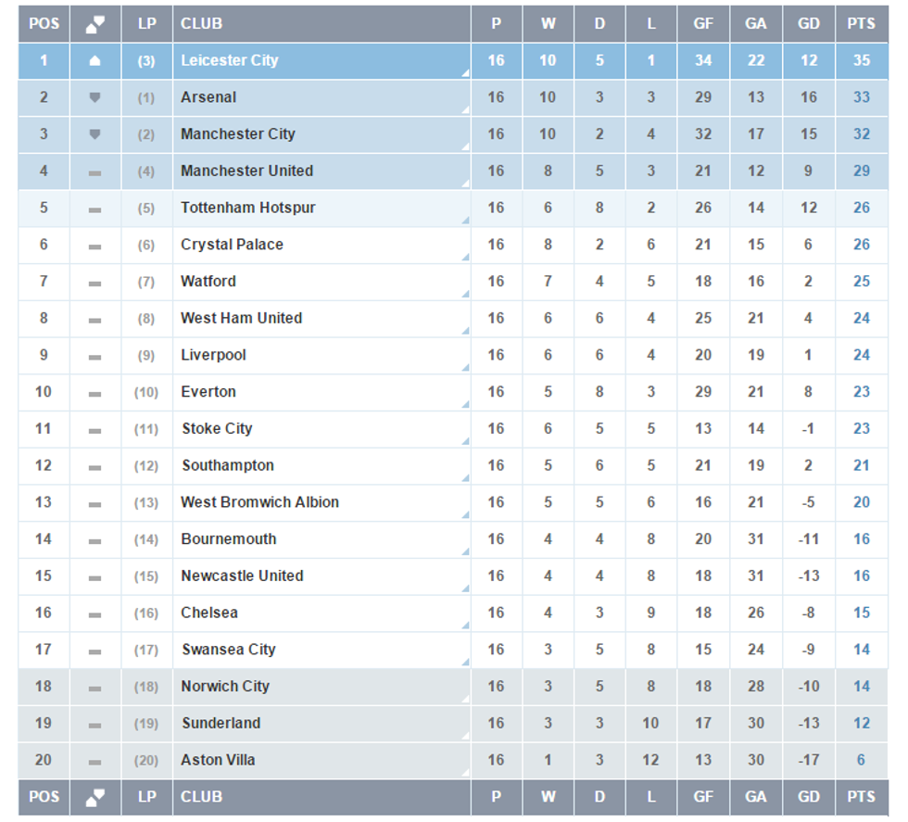
Task: Expand the Leicester City row corner triangle
Action: (465, 73)
